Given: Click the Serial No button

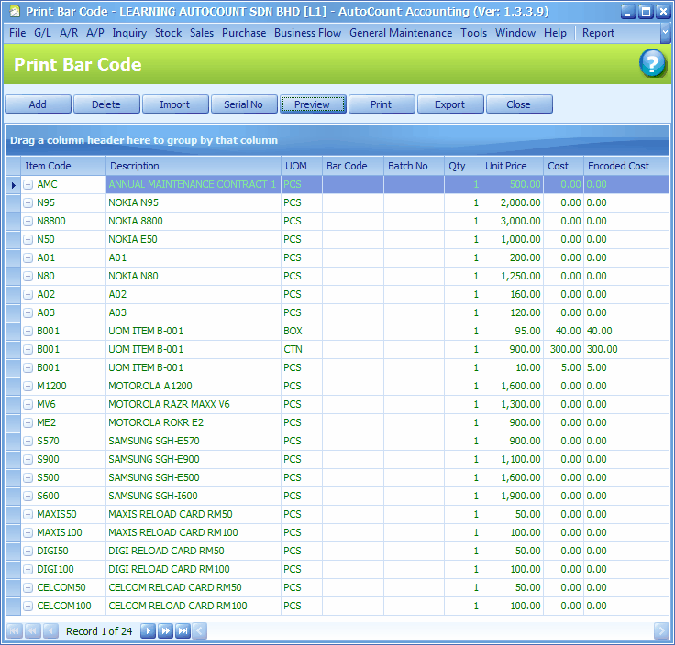Looking at the screenshot, I should click(x=244, y=104).
